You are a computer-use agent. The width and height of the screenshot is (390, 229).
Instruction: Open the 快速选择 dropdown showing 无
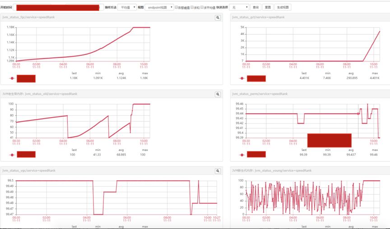(239, 7)
